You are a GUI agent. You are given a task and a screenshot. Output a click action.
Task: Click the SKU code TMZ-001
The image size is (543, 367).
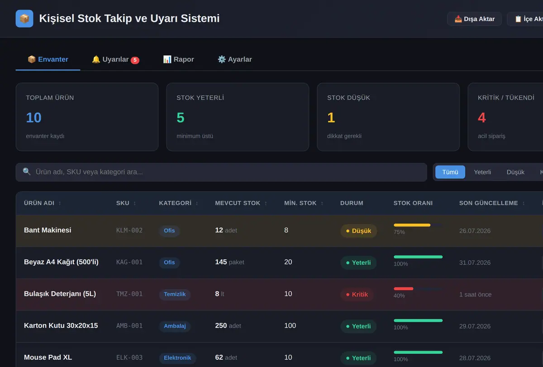129,294
